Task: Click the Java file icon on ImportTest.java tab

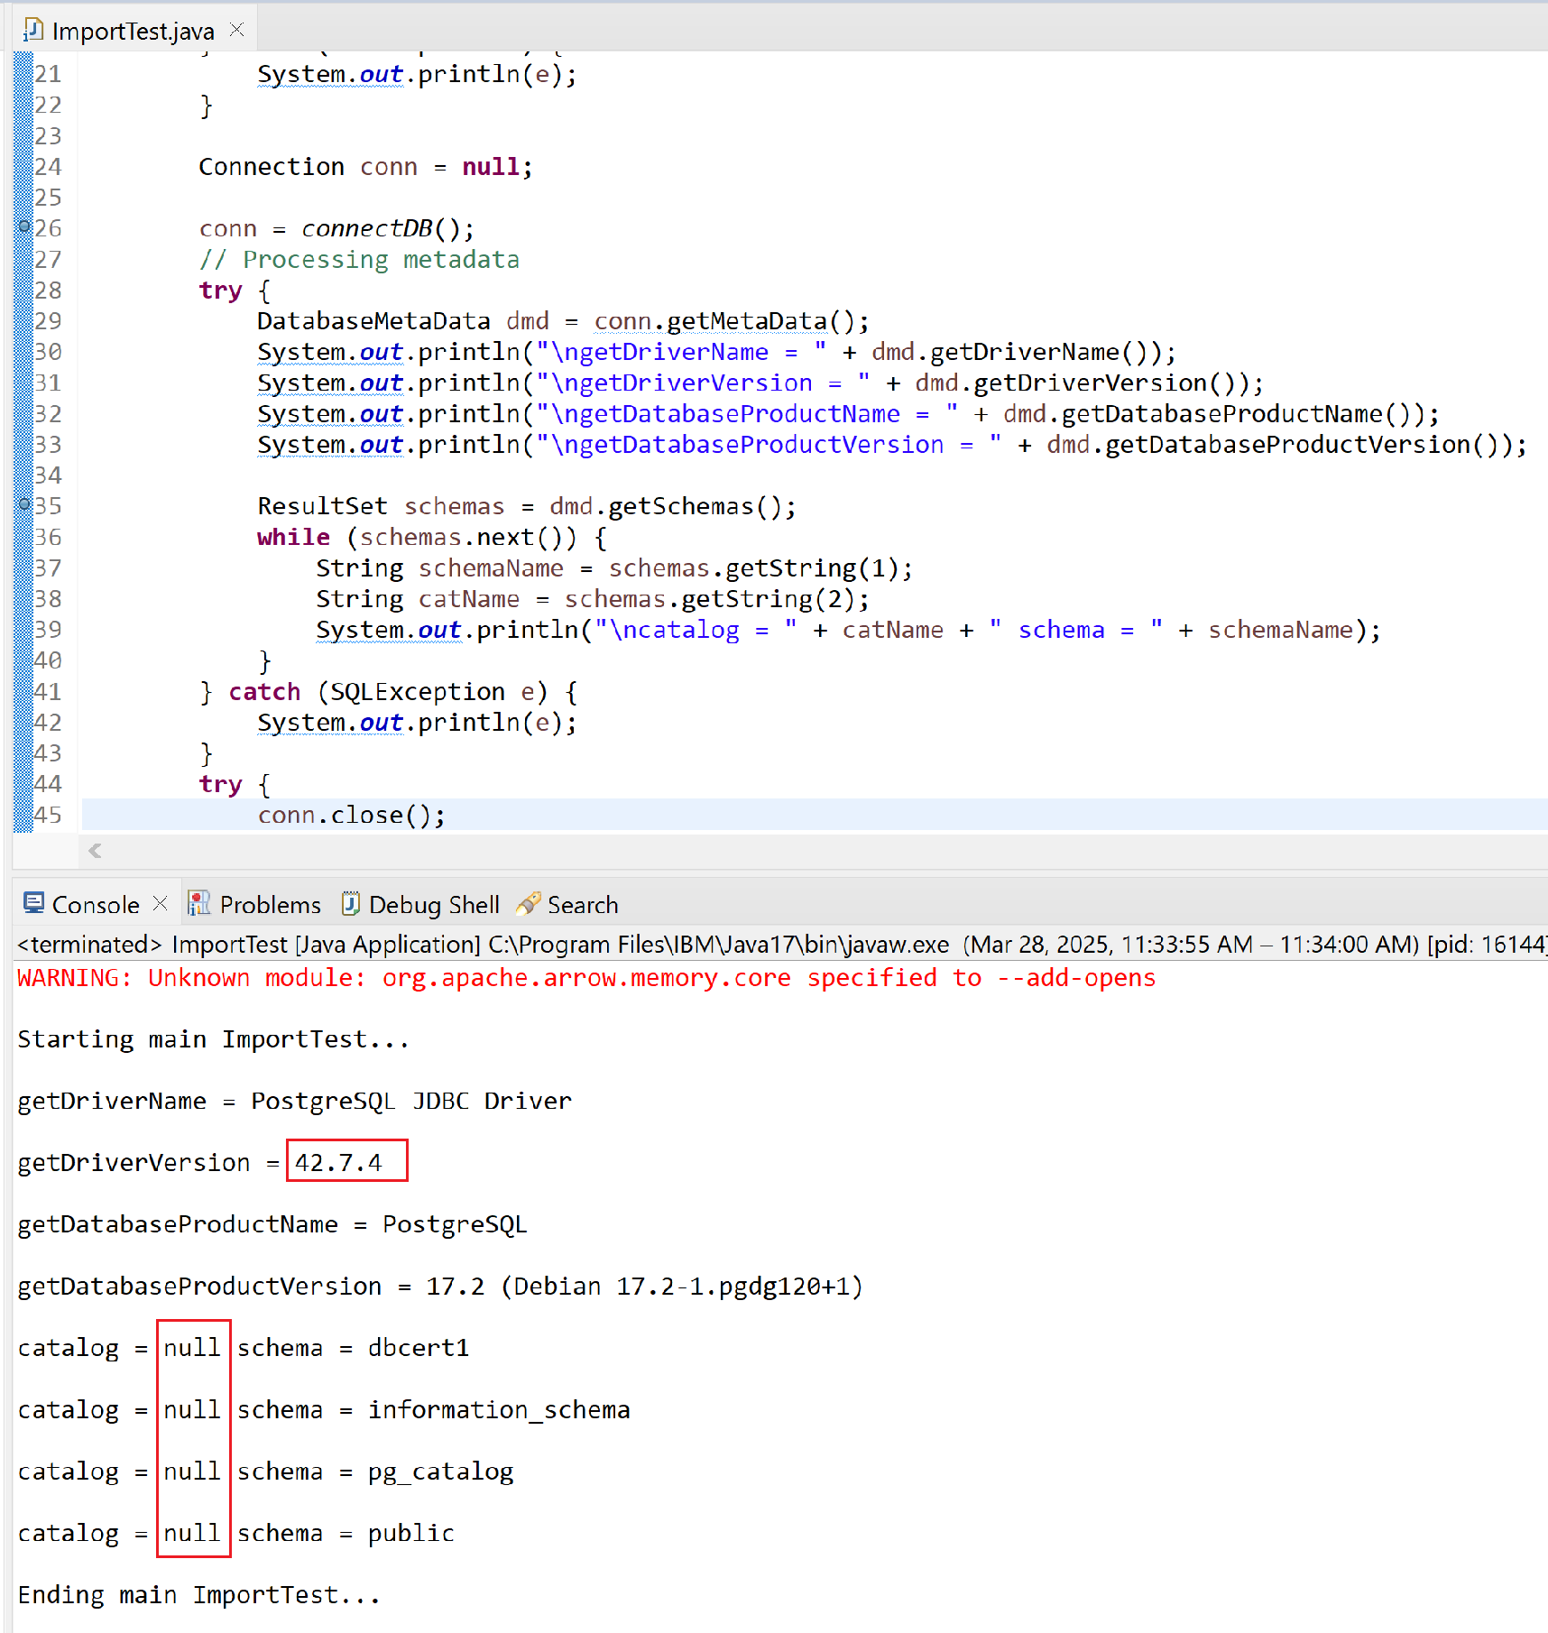Action: click(x=33, y=31)
